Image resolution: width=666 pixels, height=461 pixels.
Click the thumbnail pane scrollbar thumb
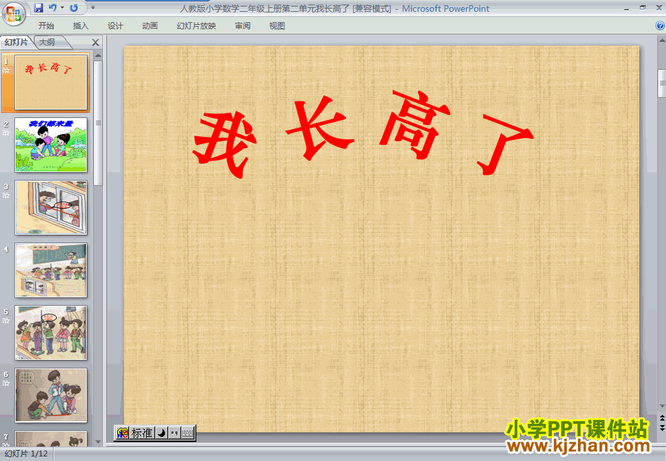(98, 123)
